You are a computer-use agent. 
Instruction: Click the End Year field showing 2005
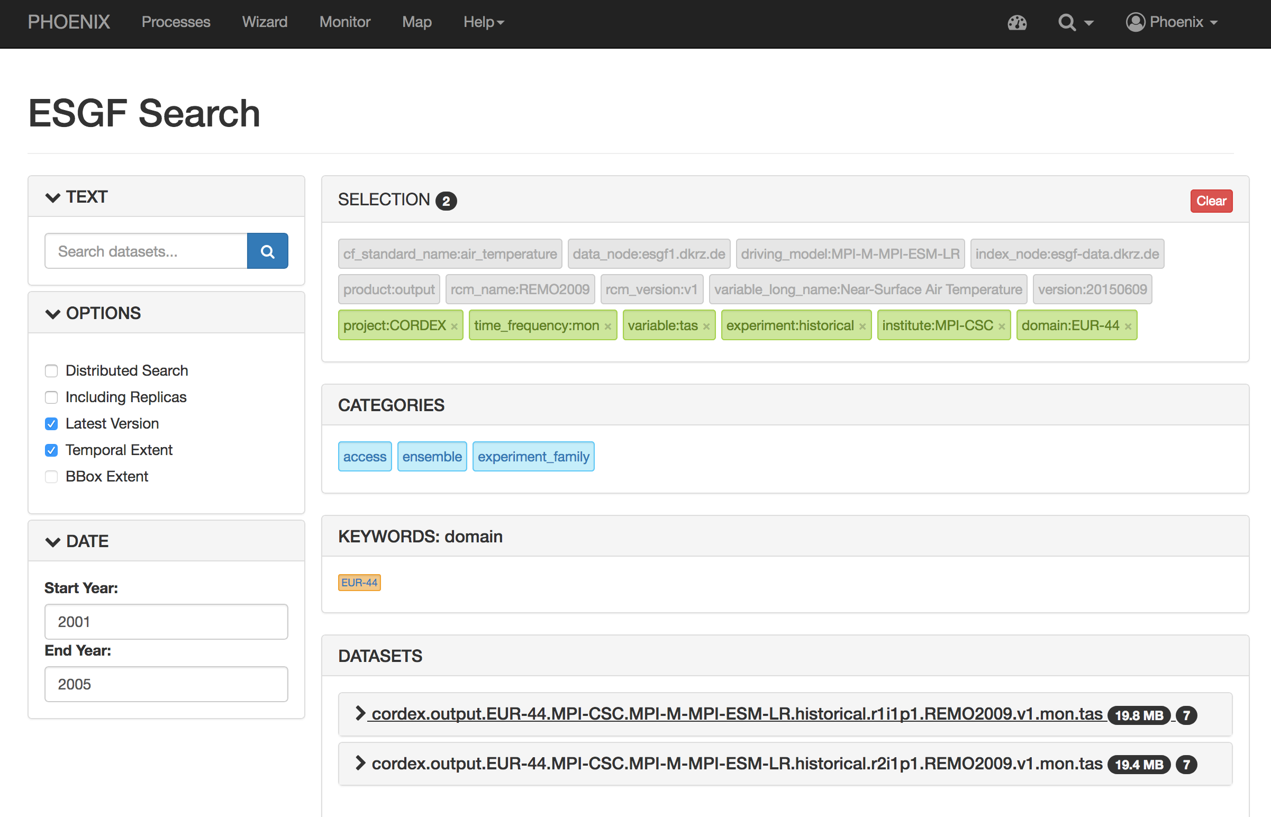[x=167, y=684]
